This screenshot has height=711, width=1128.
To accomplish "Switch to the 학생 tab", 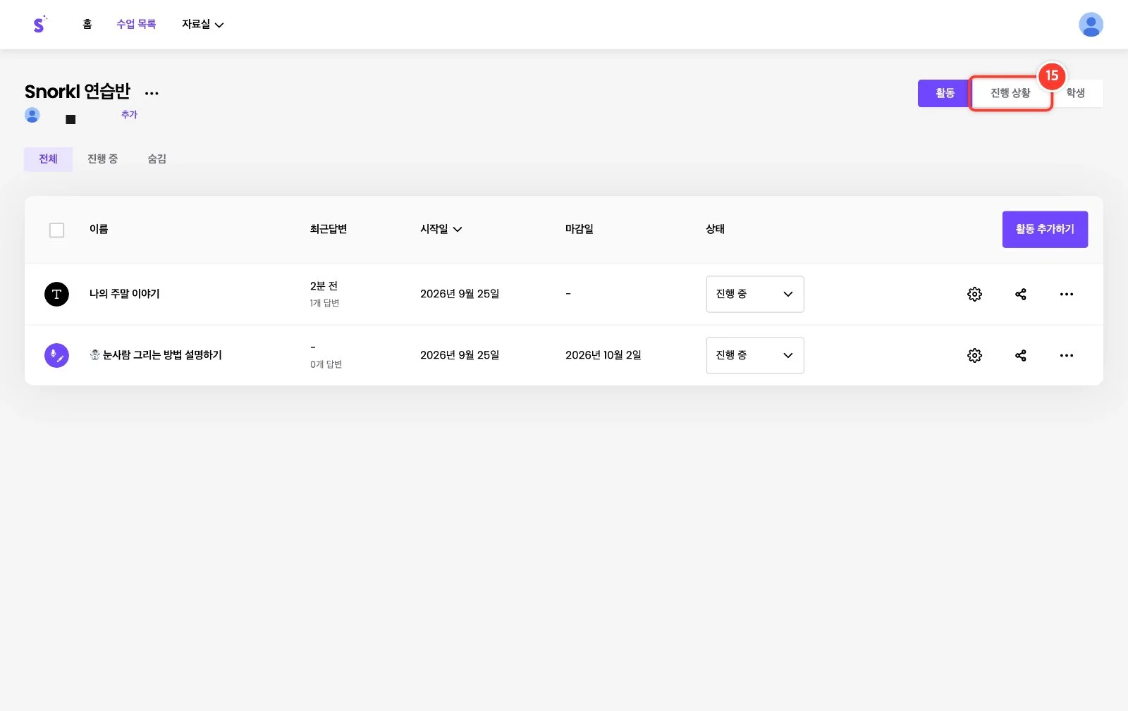I will tap(1075, 93).
